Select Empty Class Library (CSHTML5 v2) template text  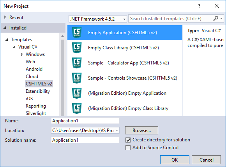click(x=124, y=48)
